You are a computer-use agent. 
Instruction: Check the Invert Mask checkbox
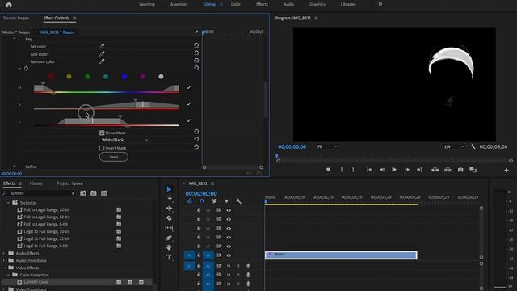(102, 148)
